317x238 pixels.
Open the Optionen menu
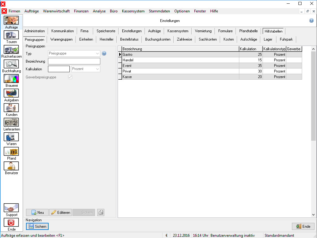pos(182,11)
